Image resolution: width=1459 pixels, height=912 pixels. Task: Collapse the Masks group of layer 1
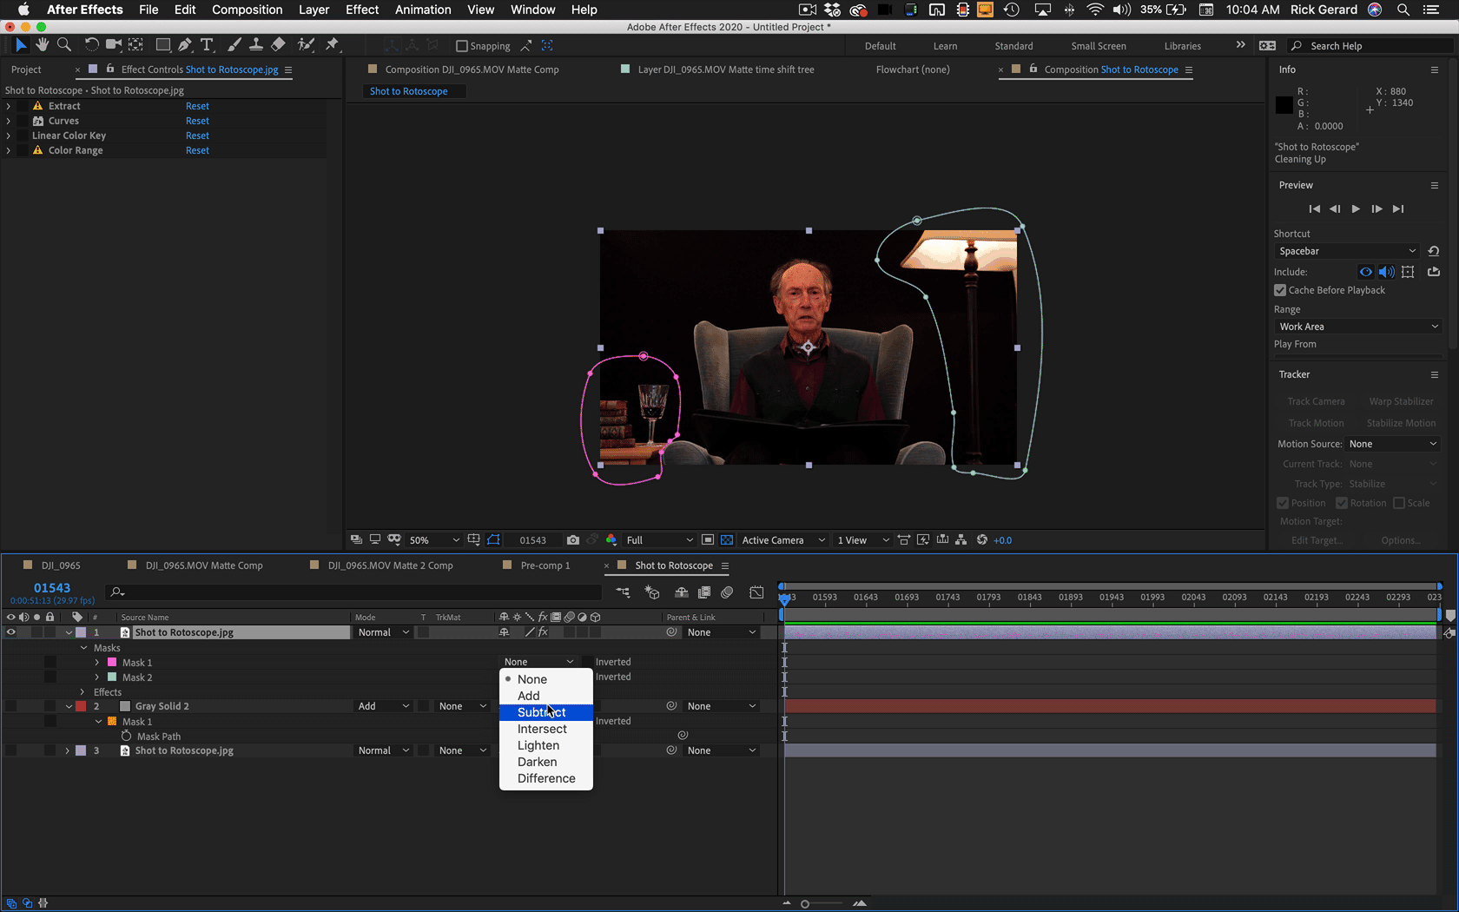tap(84, 648)
